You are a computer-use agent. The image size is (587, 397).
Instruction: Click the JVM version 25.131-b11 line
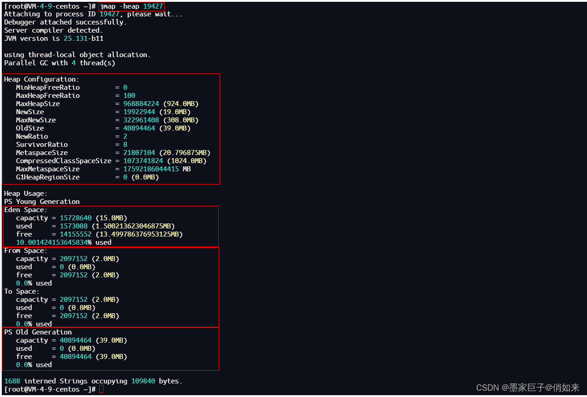point(54,39)
